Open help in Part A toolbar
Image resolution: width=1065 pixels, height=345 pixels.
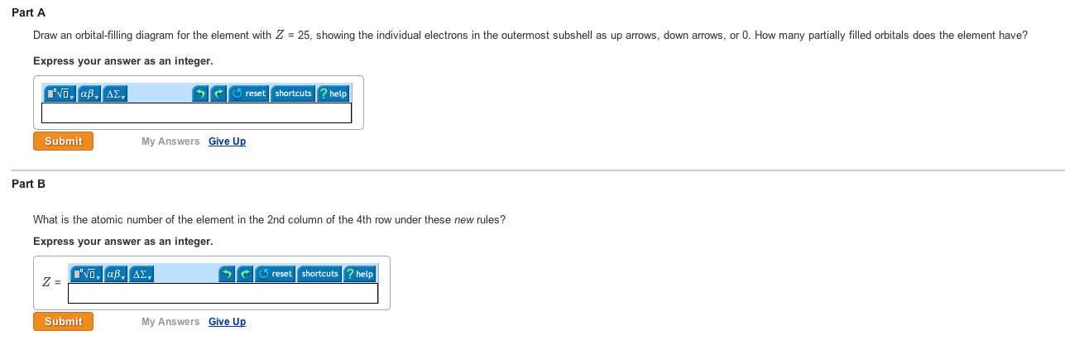tap(333, 93)
